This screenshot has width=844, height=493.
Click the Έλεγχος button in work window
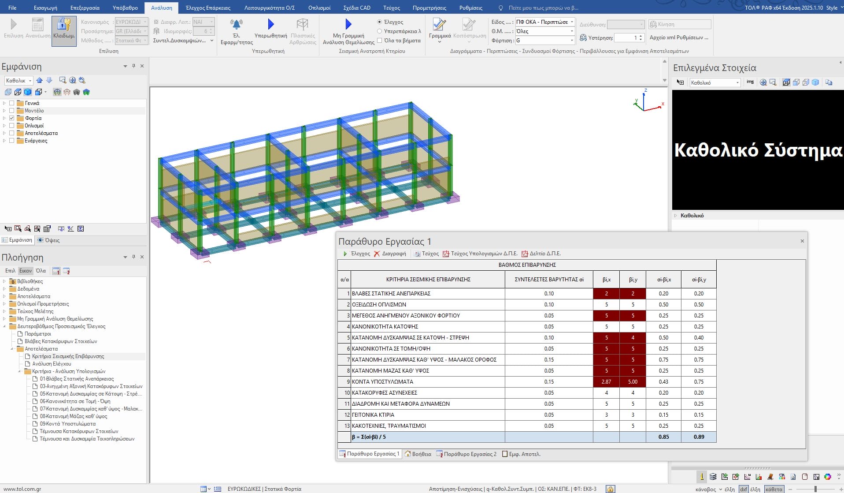coord(356,254)
